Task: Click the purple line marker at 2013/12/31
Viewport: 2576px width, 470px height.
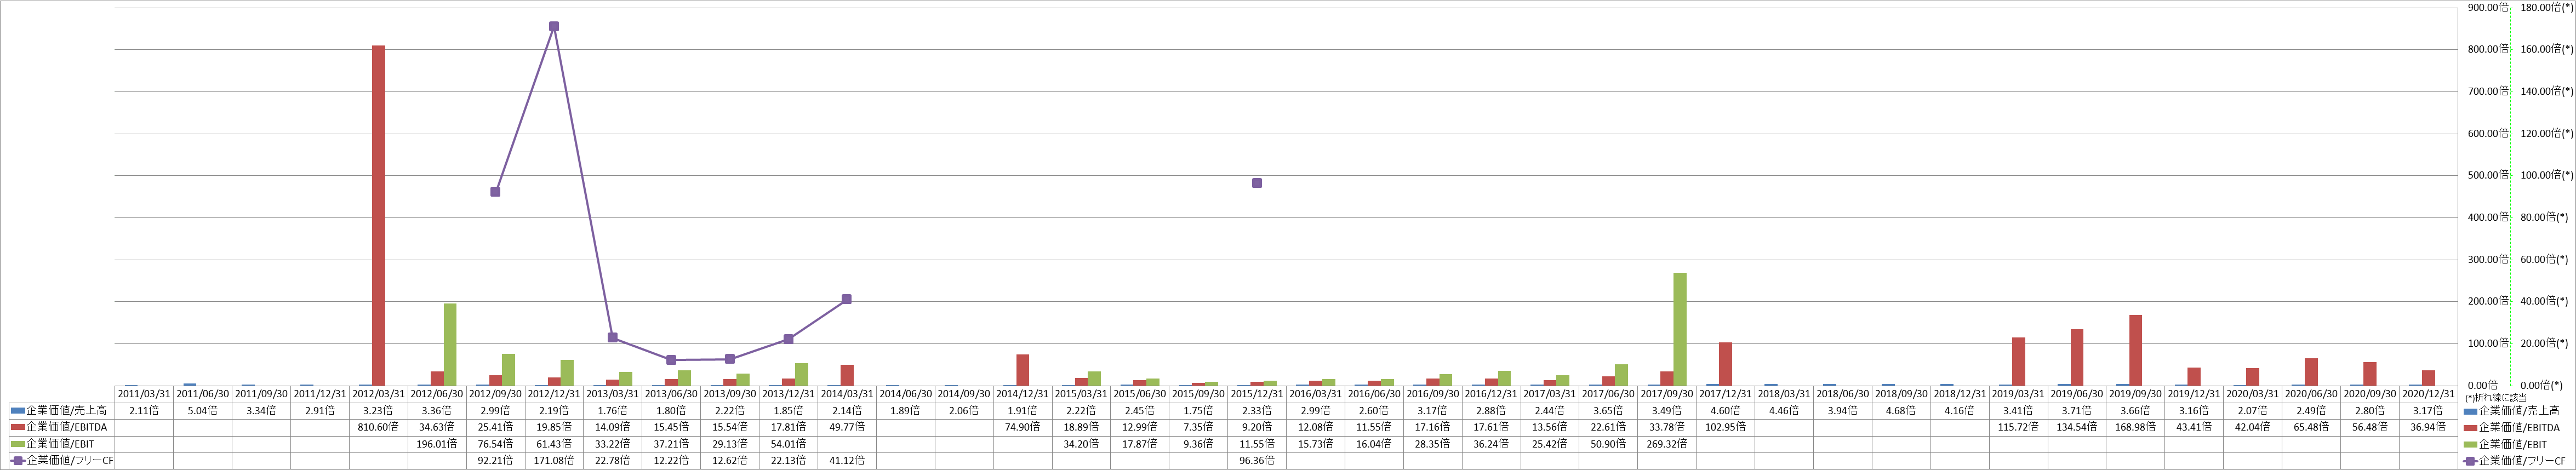Action: tap(788, 339)
